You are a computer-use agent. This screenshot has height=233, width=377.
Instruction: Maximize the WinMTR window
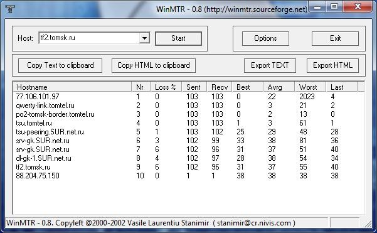[x=334, y=6]
